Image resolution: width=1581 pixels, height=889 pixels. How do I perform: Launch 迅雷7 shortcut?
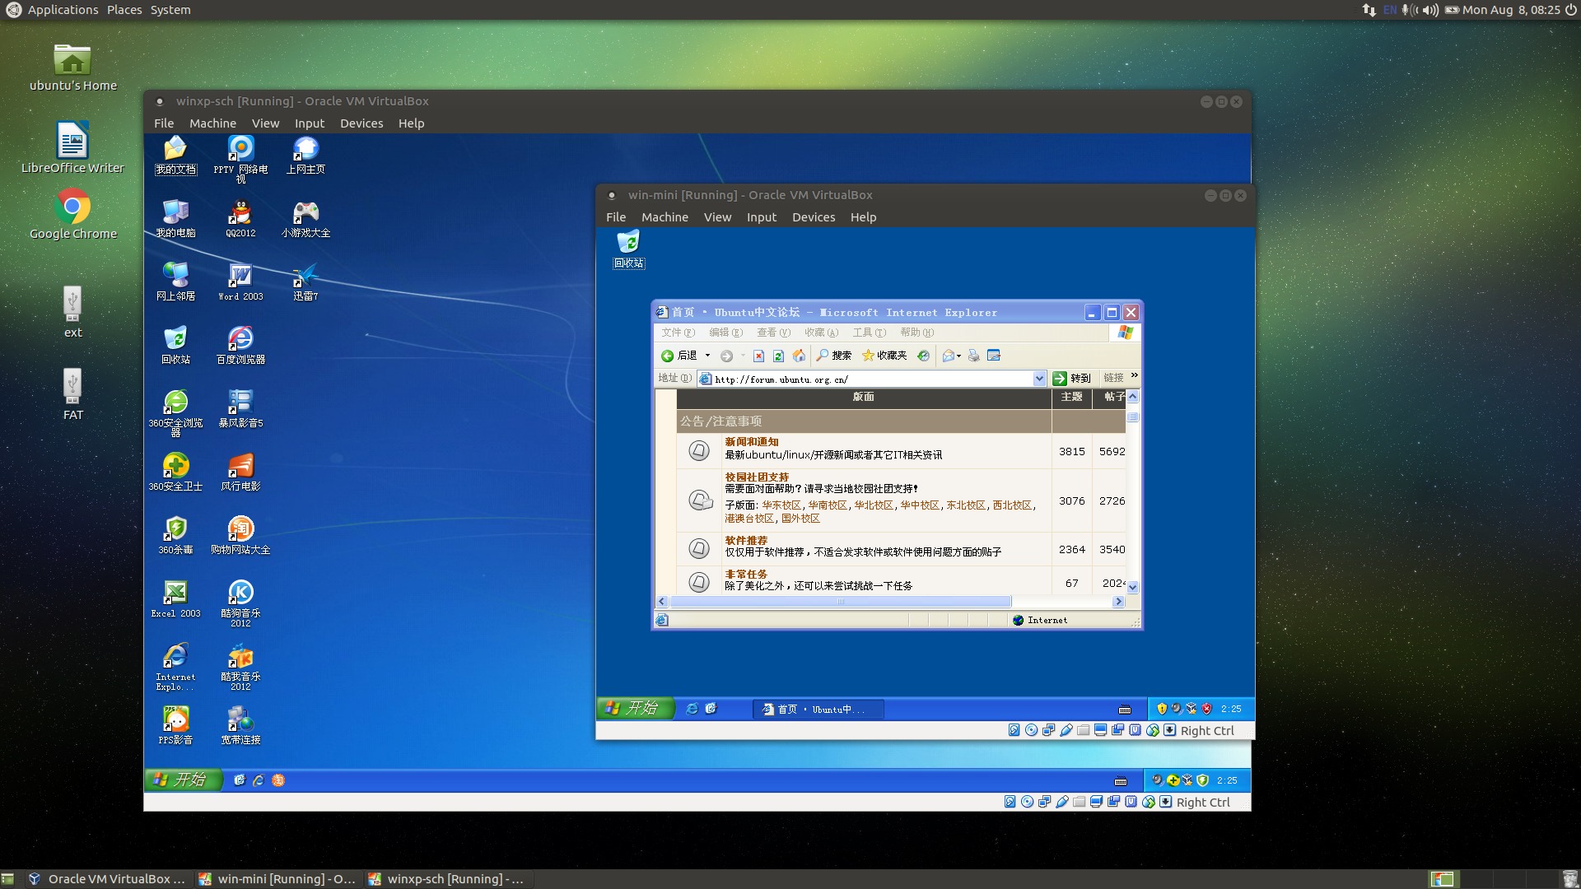click(305, 282)
